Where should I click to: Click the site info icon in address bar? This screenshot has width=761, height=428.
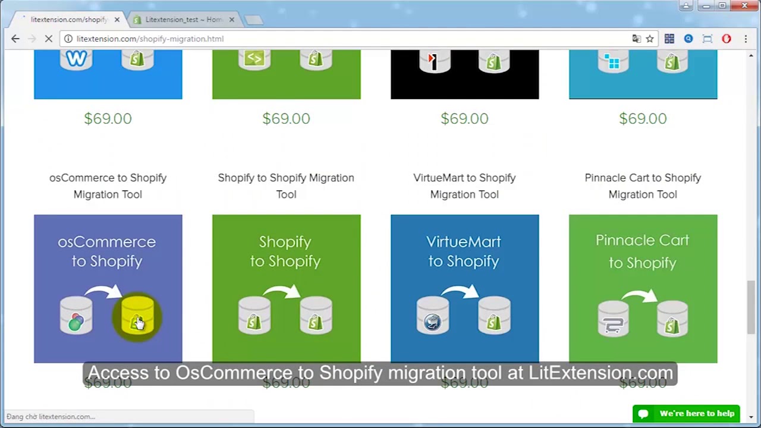pos(68,39)
